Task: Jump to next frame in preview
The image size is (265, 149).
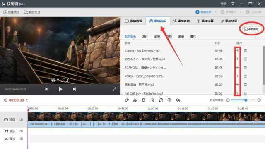Action: click(75, 89)
